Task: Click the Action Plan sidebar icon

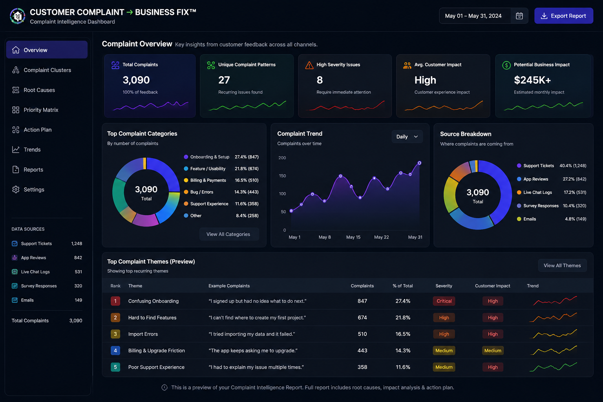Action: tap(16, 130)
